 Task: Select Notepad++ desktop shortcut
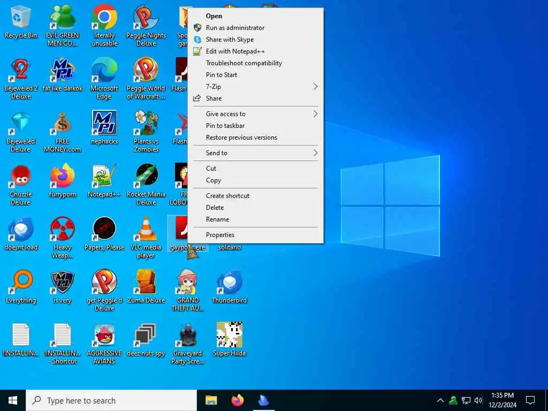click(104, 181)
